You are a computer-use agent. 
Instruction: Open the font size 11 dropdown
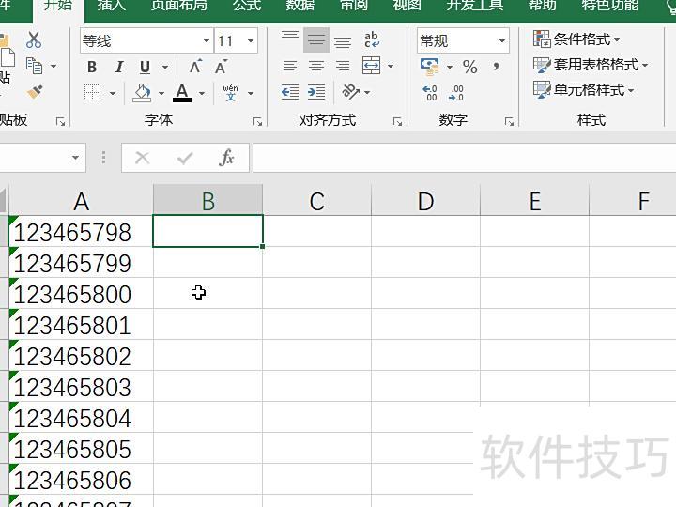251,40
